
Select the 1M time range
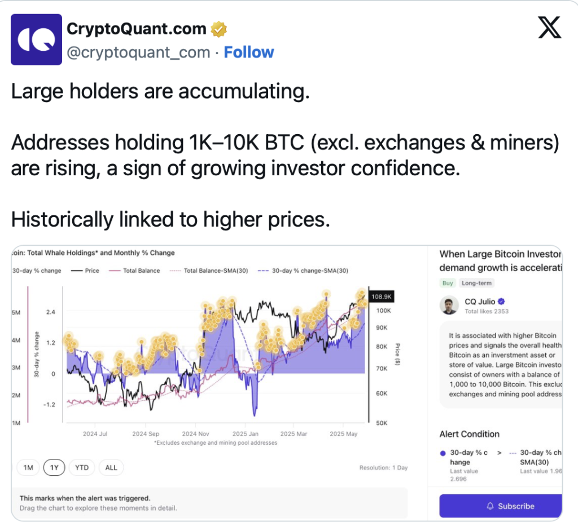click(28, 467)
